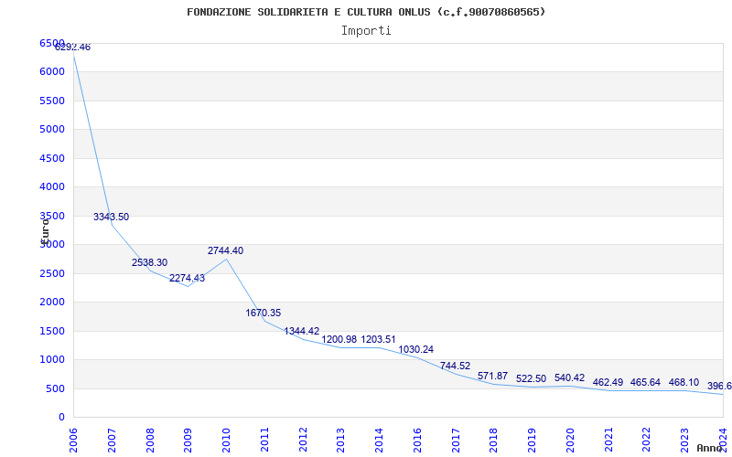The width and height of the screenshot is (732, 457).
Task: Select the 2023 year axis label
Action: tap(684, 441)
